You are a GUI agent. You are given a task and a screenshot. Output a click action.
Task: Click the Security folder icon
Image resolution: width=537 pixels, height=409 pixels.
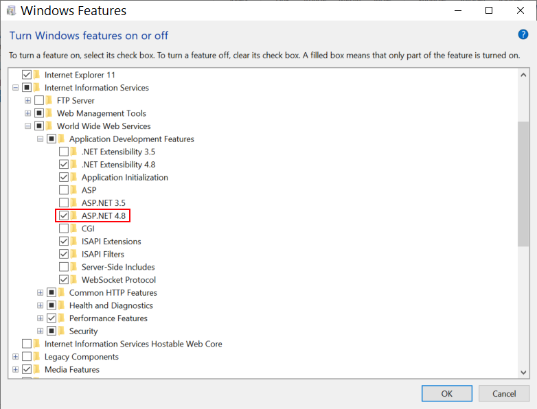tap(62, 331)
